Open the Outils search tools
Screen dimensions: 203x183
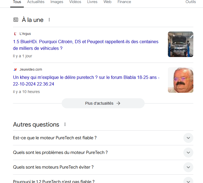coord(191,2)
